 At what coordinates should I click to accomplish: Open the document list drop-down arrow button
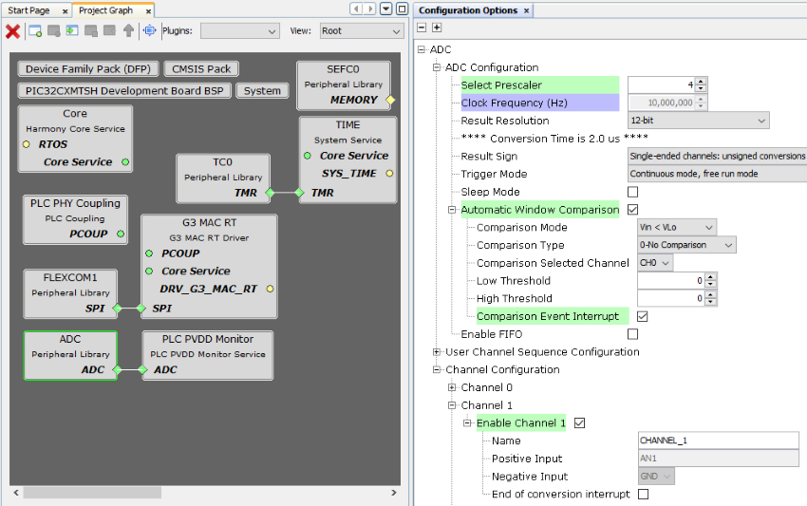386,9
